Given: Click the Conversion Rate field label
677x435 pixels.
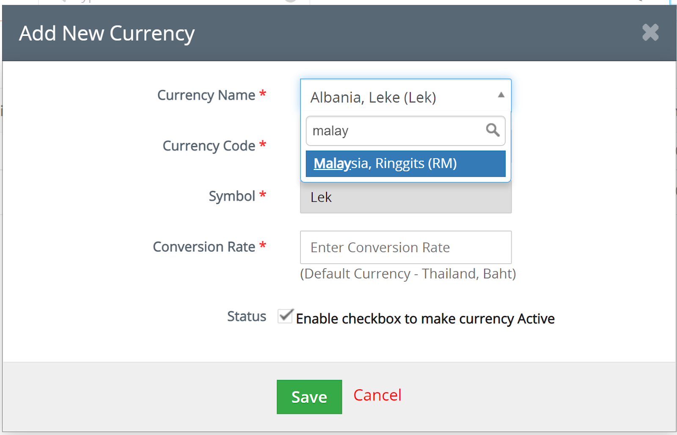Looking at the screenshot, I should click(x=204, y=247).
